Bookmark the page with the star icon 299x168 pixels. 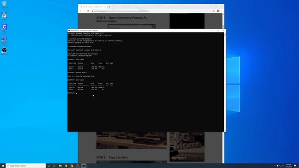[x=214, y=11]
